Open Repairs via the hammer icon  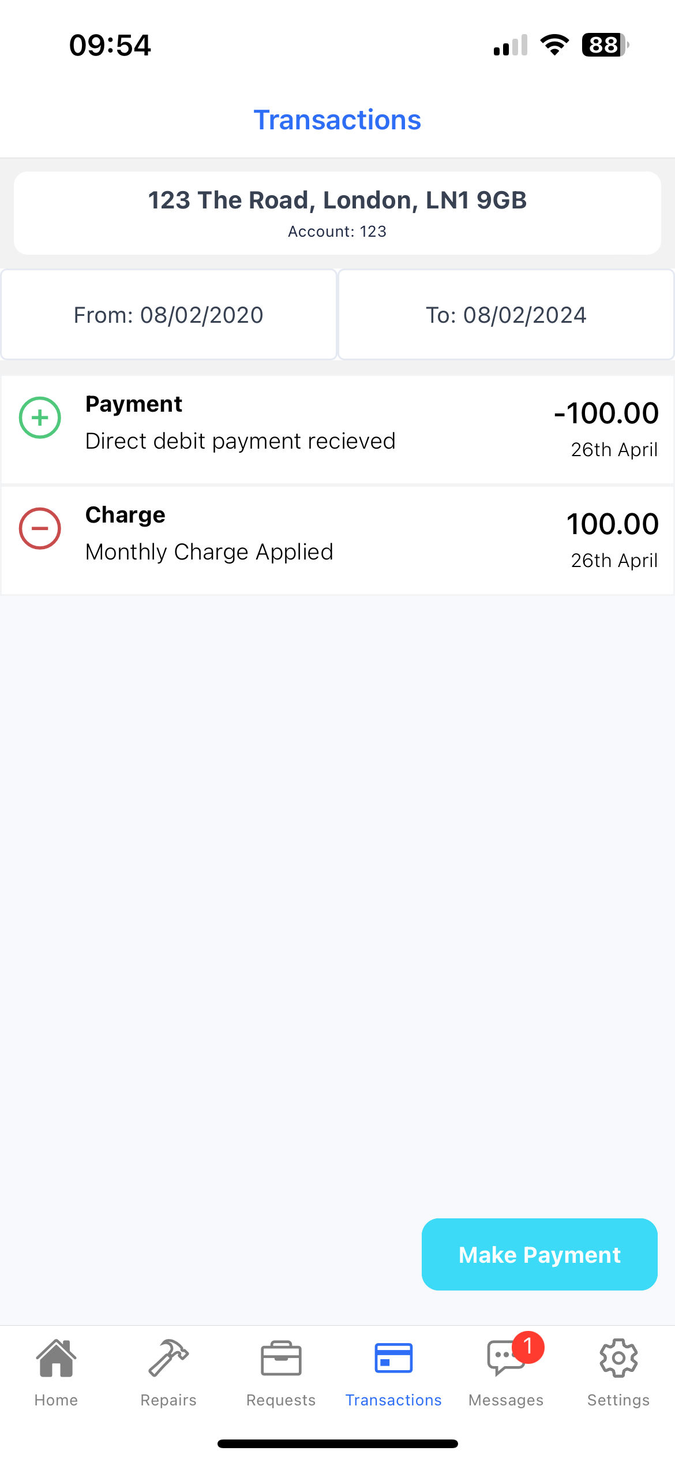point(168,1358)
